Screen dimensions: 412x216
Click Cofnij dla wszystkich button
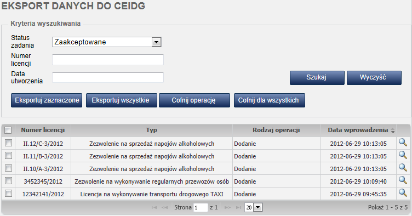pos(270,100)
